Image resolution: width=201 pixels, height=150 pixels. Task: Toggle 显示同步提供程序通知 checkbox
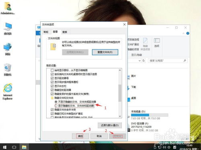point(52,82)
